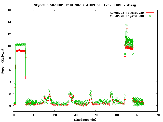The height and width of the screenshot is (122, 163).
Task: Click the tallest green peak near 55 seconds
Action: click(x=126, y=25)
